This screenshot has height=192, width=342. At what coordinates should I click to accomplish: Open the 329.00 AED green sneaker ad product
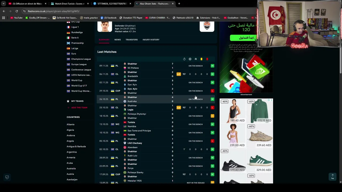259,161
